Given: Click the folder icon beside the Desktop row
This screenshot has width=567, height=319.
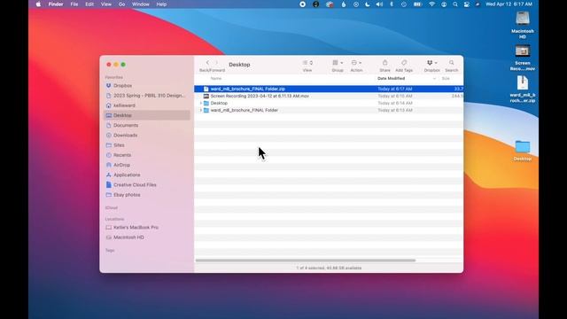Looking at the screenshot, I should coord(206,103).
